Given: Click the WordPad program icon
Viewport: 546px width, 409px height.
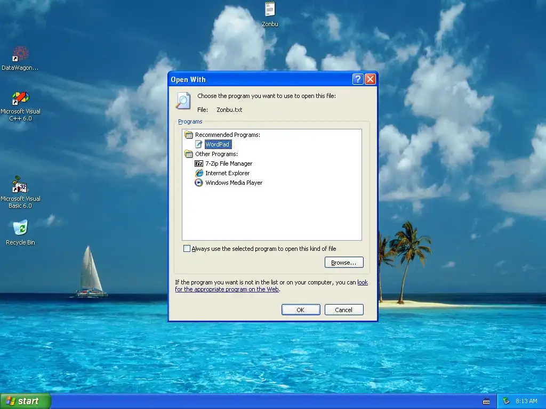Looking at the screenshot, I should pos(199,144).
